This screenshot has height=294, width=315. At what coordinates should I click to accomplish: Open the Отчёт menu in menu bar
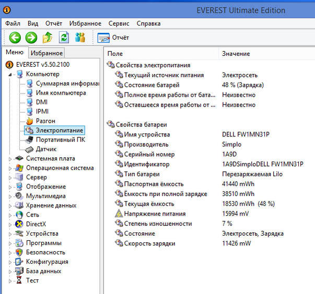[54, 23]
